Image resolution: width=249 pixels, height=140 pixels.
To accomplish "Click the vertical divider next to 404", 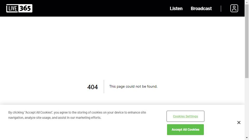I will click(x=104, y=87).
